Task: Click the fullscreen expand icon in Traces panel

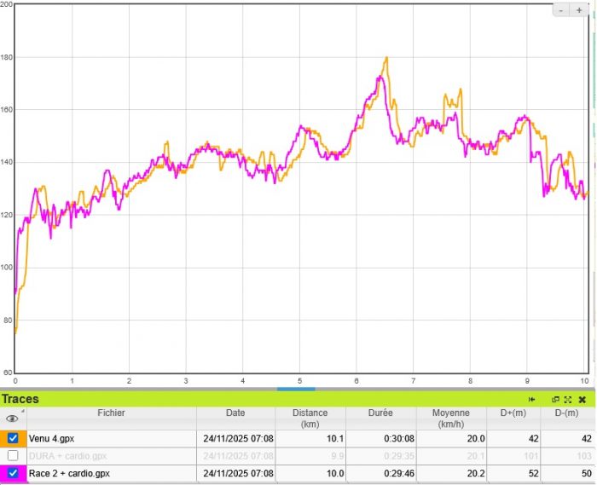Action: [567, 399]
